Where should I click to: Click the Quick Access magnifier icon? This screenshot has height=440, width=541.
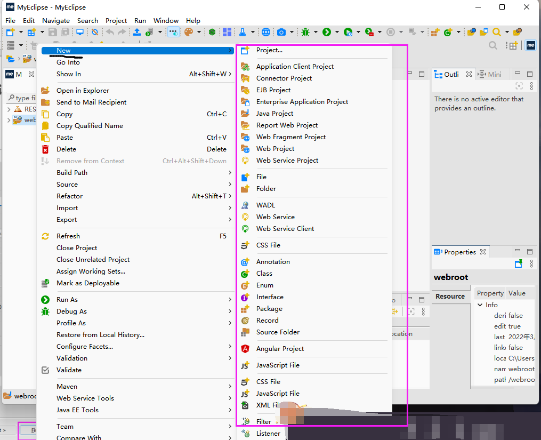coord(493,45)
